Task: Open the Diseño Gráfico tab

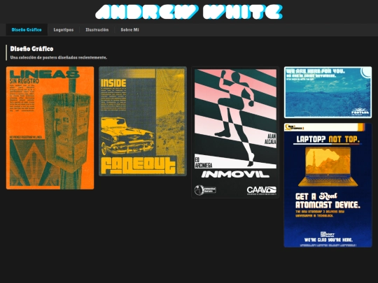Action: (27, 30)
